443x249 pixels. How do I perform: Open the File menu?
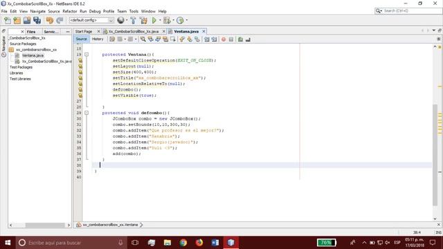click(4, 11)
